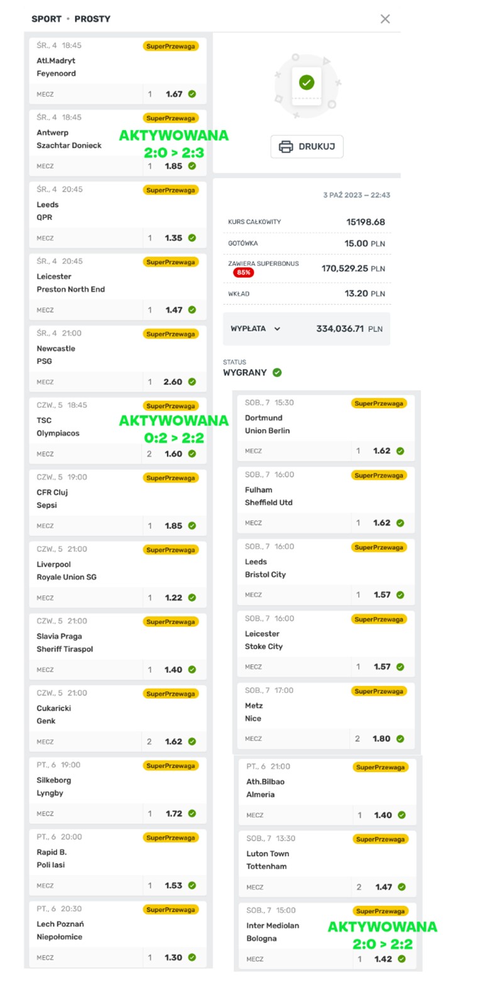Click SuperPrzewaga badge on Silkeborg Lyngby bet
This screenshot has height=992, width=494.
pos(171,766)
